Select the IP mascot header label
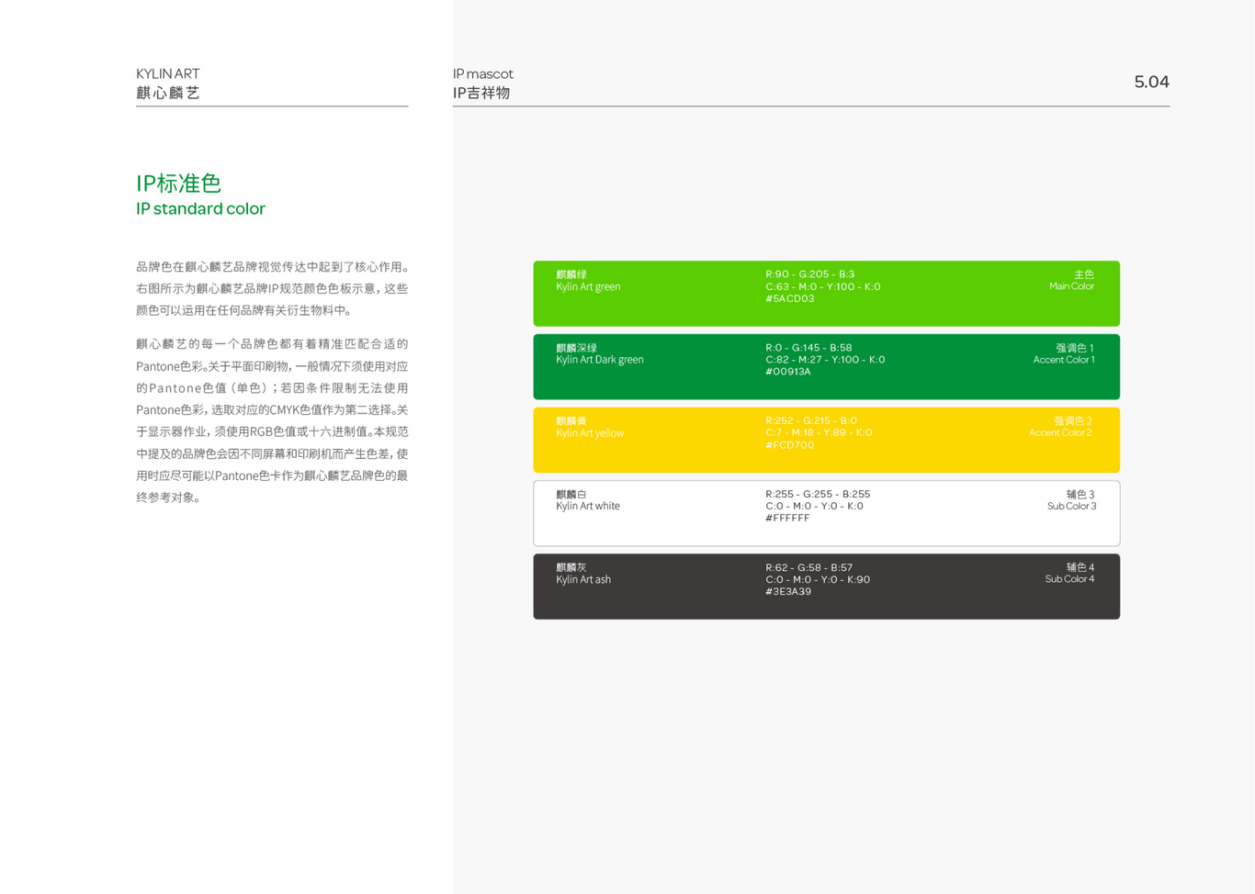This screenshot has height=894, width=1255. click(483, 73)
